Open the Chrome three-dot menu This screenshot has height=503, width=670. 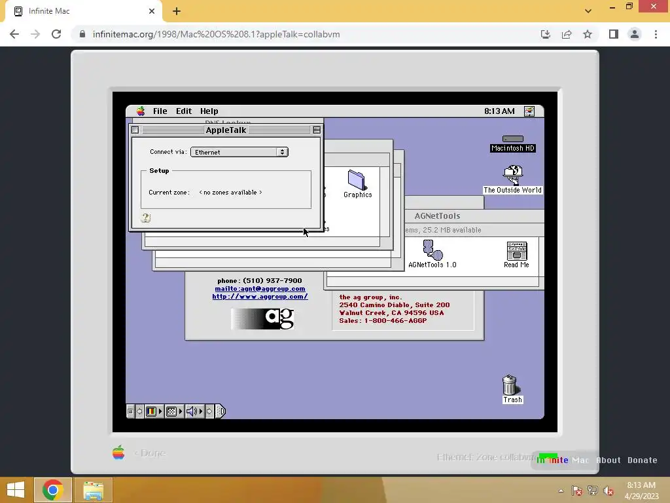tap(656, 34)
